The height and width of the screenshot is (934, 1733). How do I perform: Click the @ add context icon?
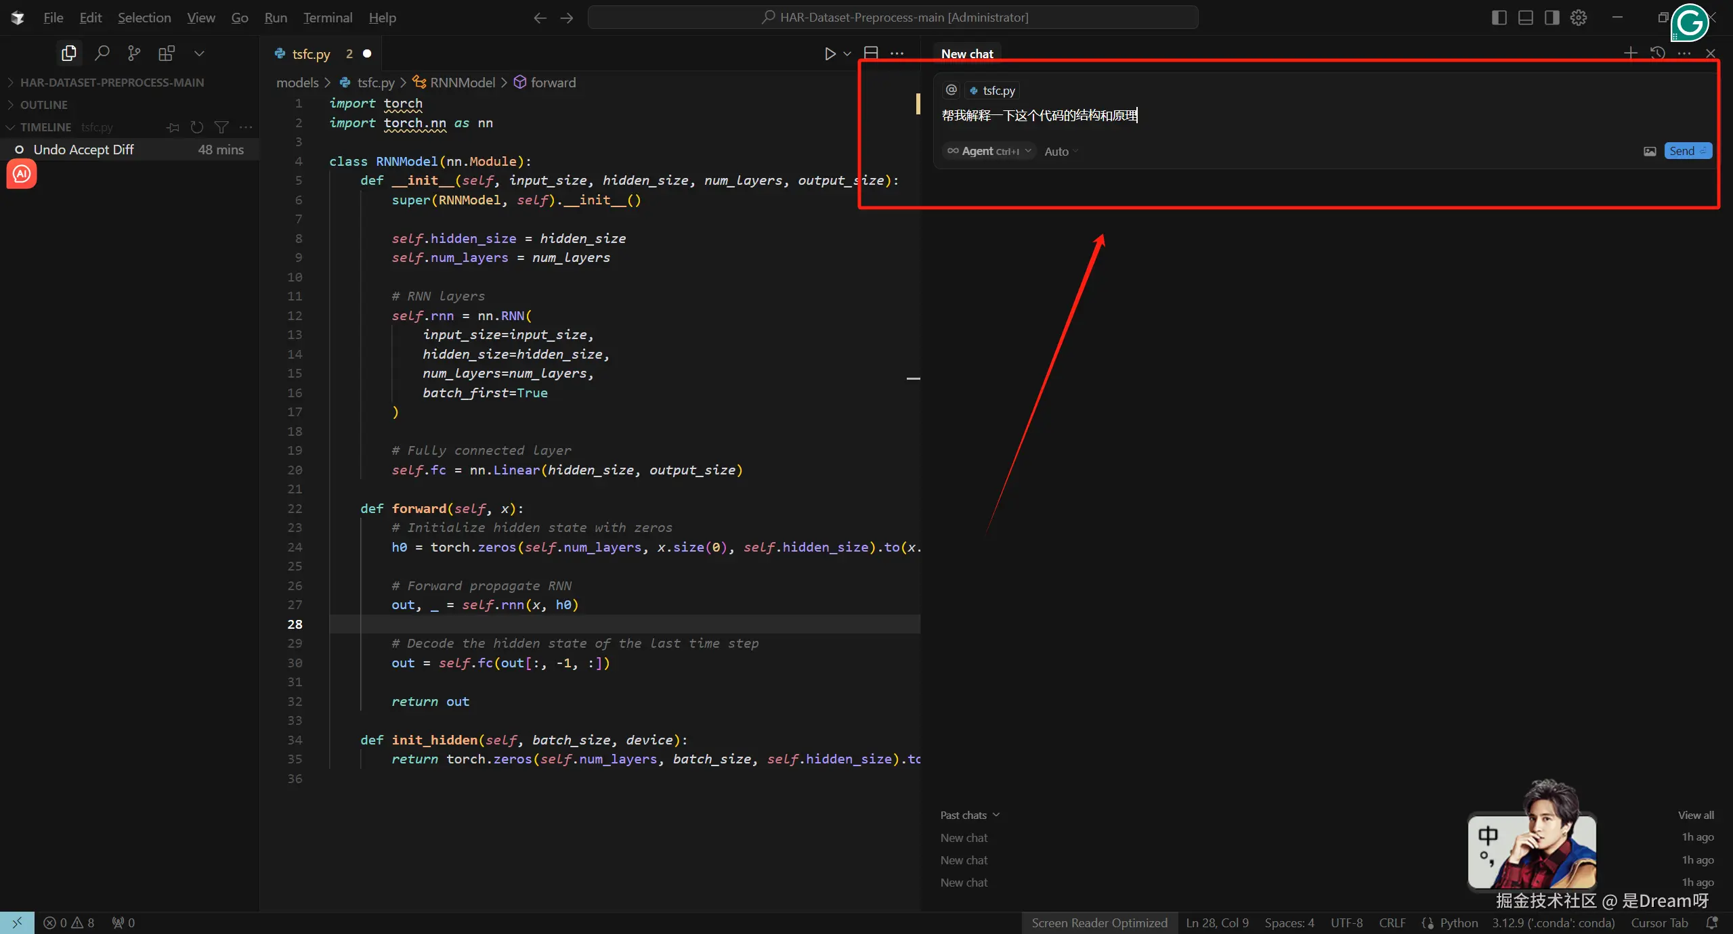click(x=951, y=90)
